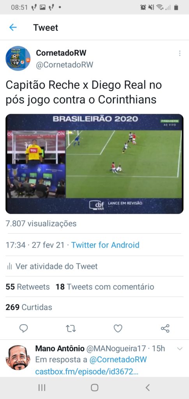Viewport: 189px width, 399px height.
Task: Go back using the blue arrow
Action: (13, 28)
